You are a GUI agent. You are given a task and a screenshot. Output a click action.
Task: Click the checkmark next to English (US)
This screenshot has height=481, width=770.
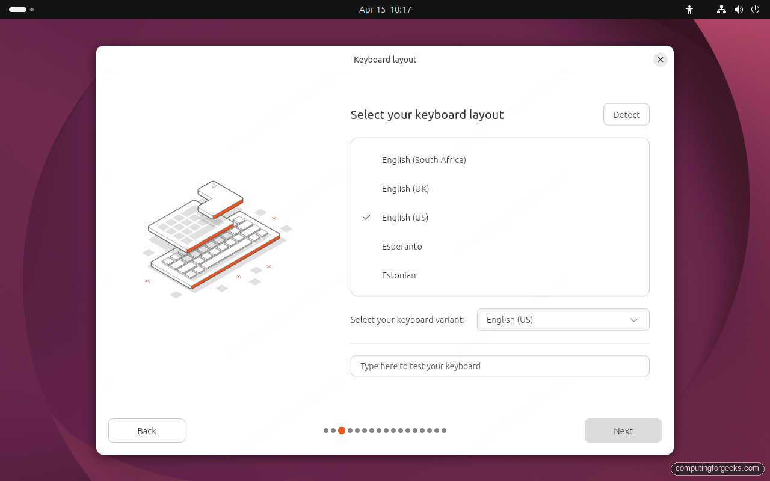[366, 217]
